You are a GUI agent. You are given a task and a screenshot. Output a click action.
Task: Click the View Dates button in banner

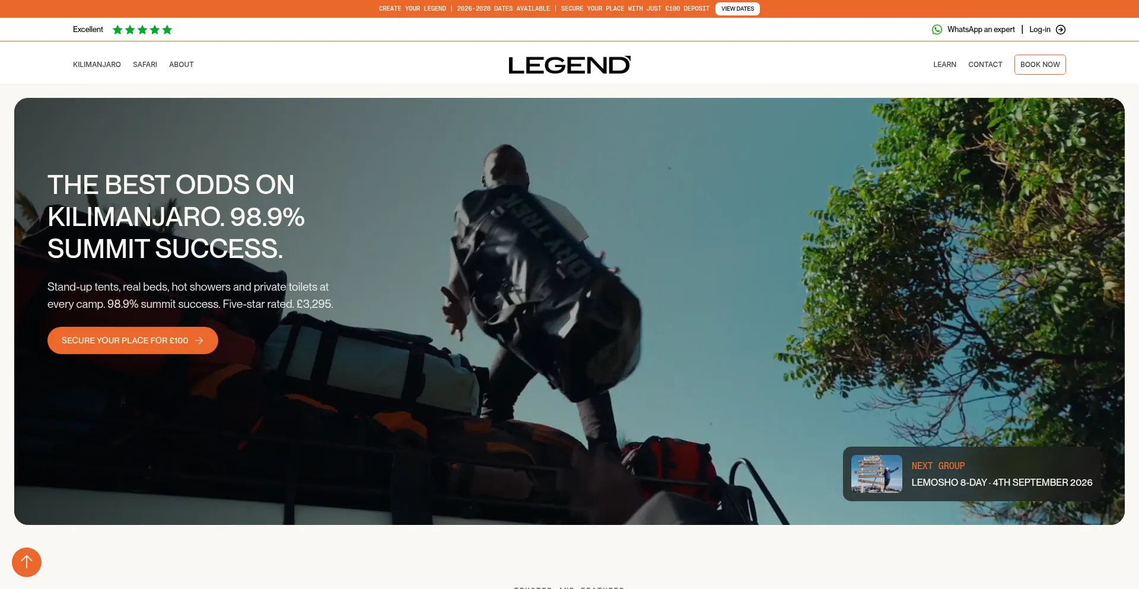click(737, 9)
